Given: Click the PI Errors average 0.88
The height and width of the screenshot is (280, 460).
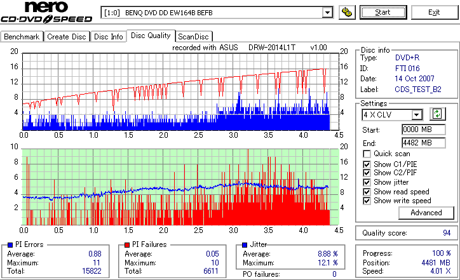Looking at the screenshot, I should (95, 253).
